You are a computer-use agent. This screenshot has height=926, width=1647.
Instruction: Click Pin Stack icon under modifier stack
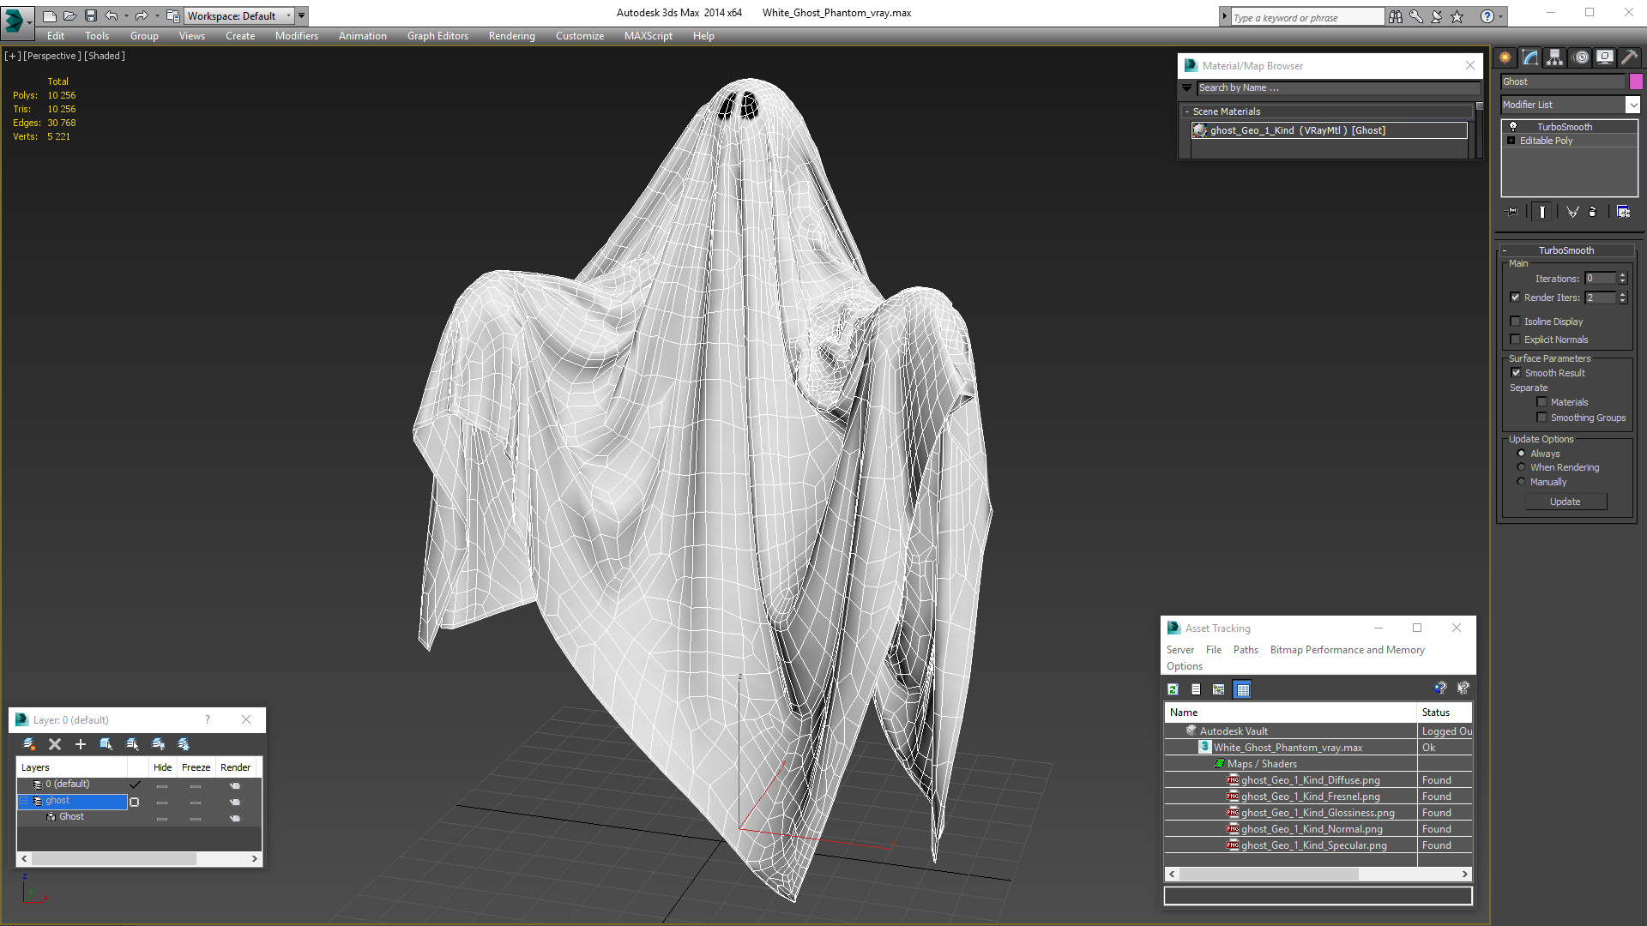[x=1512, y=211]
